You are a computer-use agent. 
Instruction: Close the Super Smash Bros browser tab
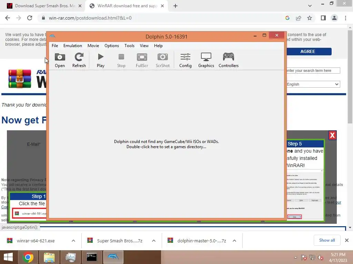(x=80, y=6)
